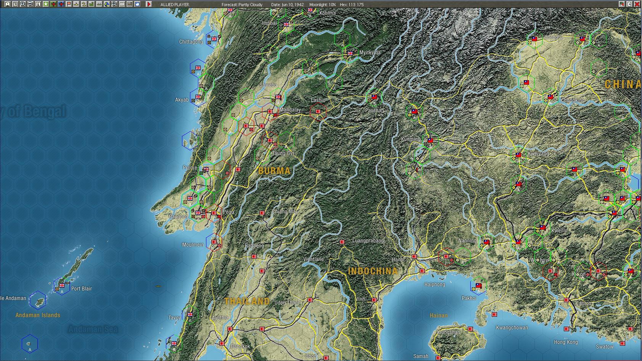This screenshot has height=361, width=642.
Task: Select the Chinese base flag at Chungking
Action: click(550, 97)
